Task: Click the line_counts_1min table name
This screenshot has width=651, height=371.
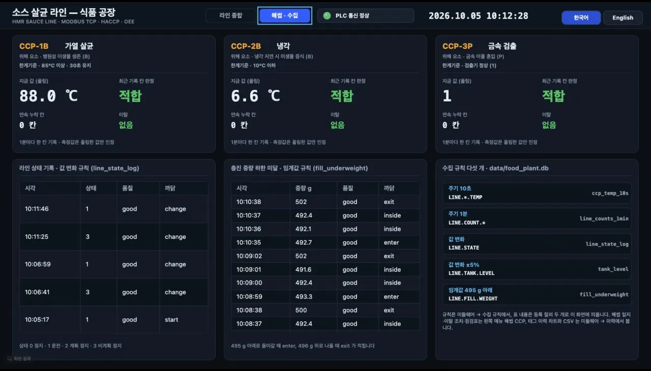Action: pos(604,219)
